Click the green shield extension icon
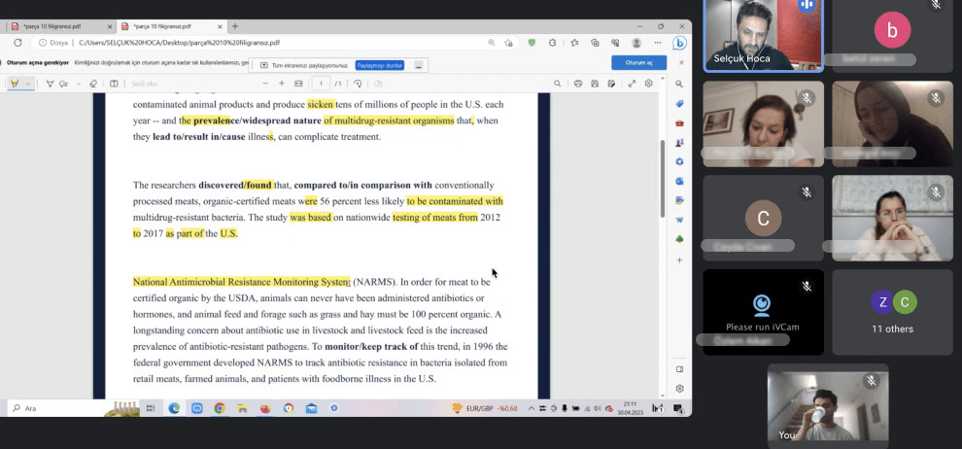The image size is (962, 449). [x=532, y=43]
